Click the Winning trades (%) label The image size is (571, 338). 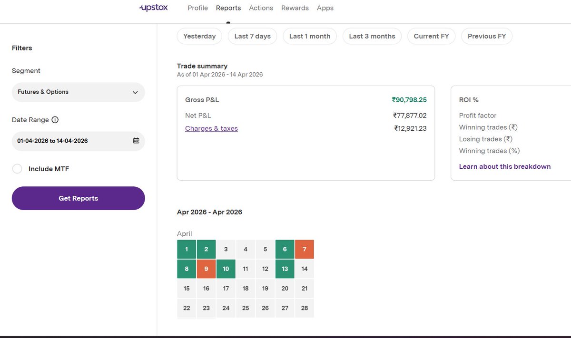point(490,151)
